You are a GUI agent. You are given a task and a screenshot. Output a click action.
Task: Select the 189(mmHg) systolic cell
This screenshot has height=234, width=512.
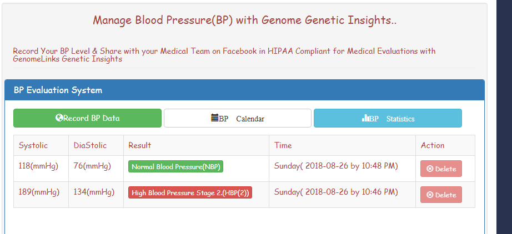coord(39,192)
